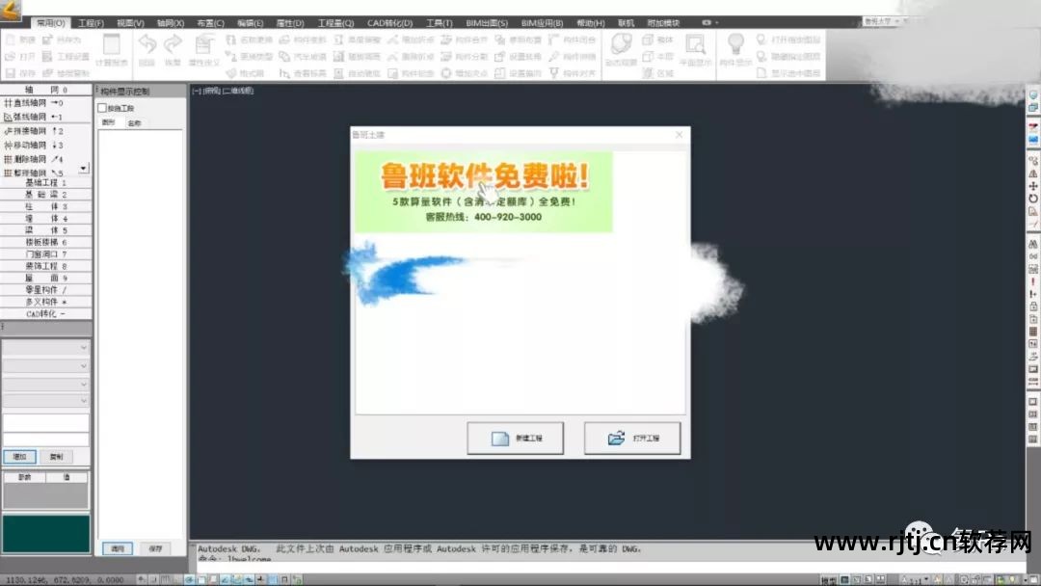Select the CAD转化 category in left panel

46,314
